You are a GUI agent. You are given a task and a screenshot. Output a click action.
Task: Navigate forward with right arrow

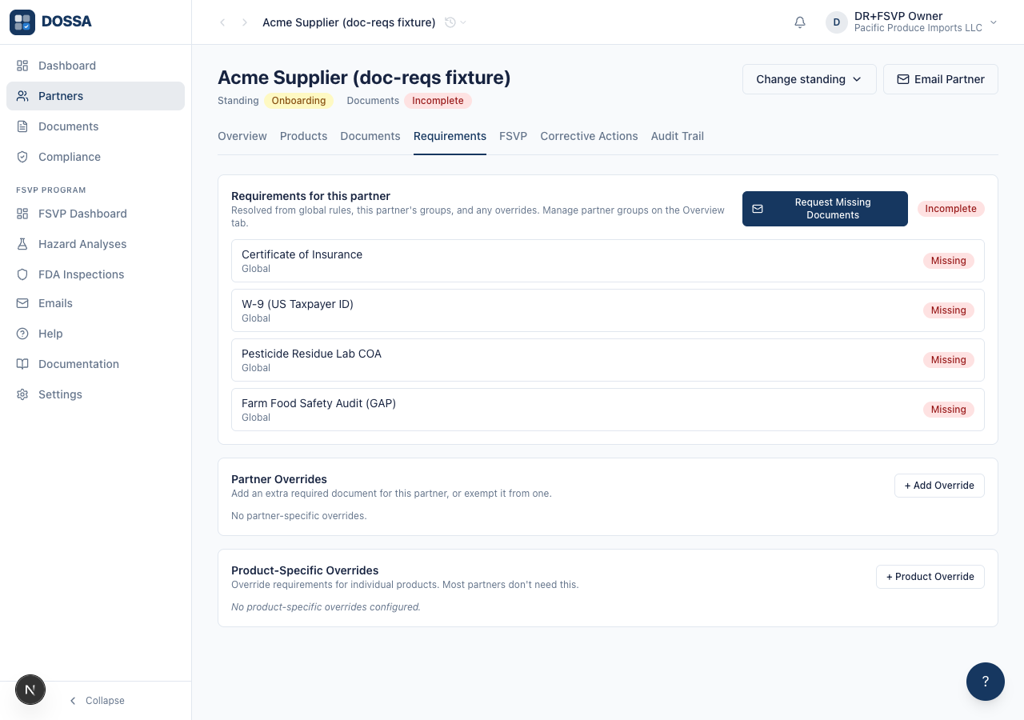click(x=245, y=22)
